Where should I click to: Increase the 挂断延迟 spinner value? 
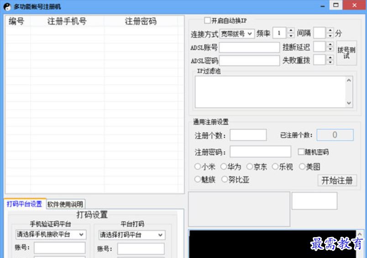pos(330,44)
